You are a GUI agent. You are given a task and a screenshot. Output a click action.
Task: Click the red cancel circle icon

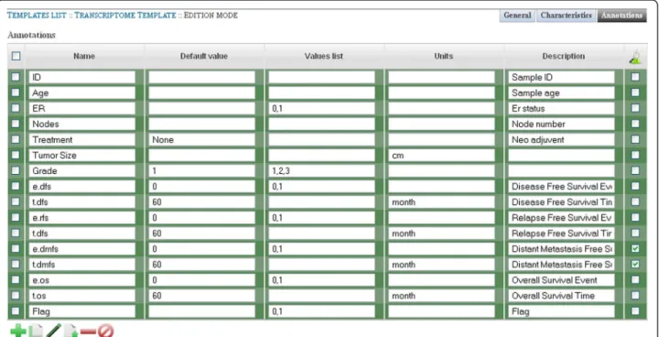106,332
